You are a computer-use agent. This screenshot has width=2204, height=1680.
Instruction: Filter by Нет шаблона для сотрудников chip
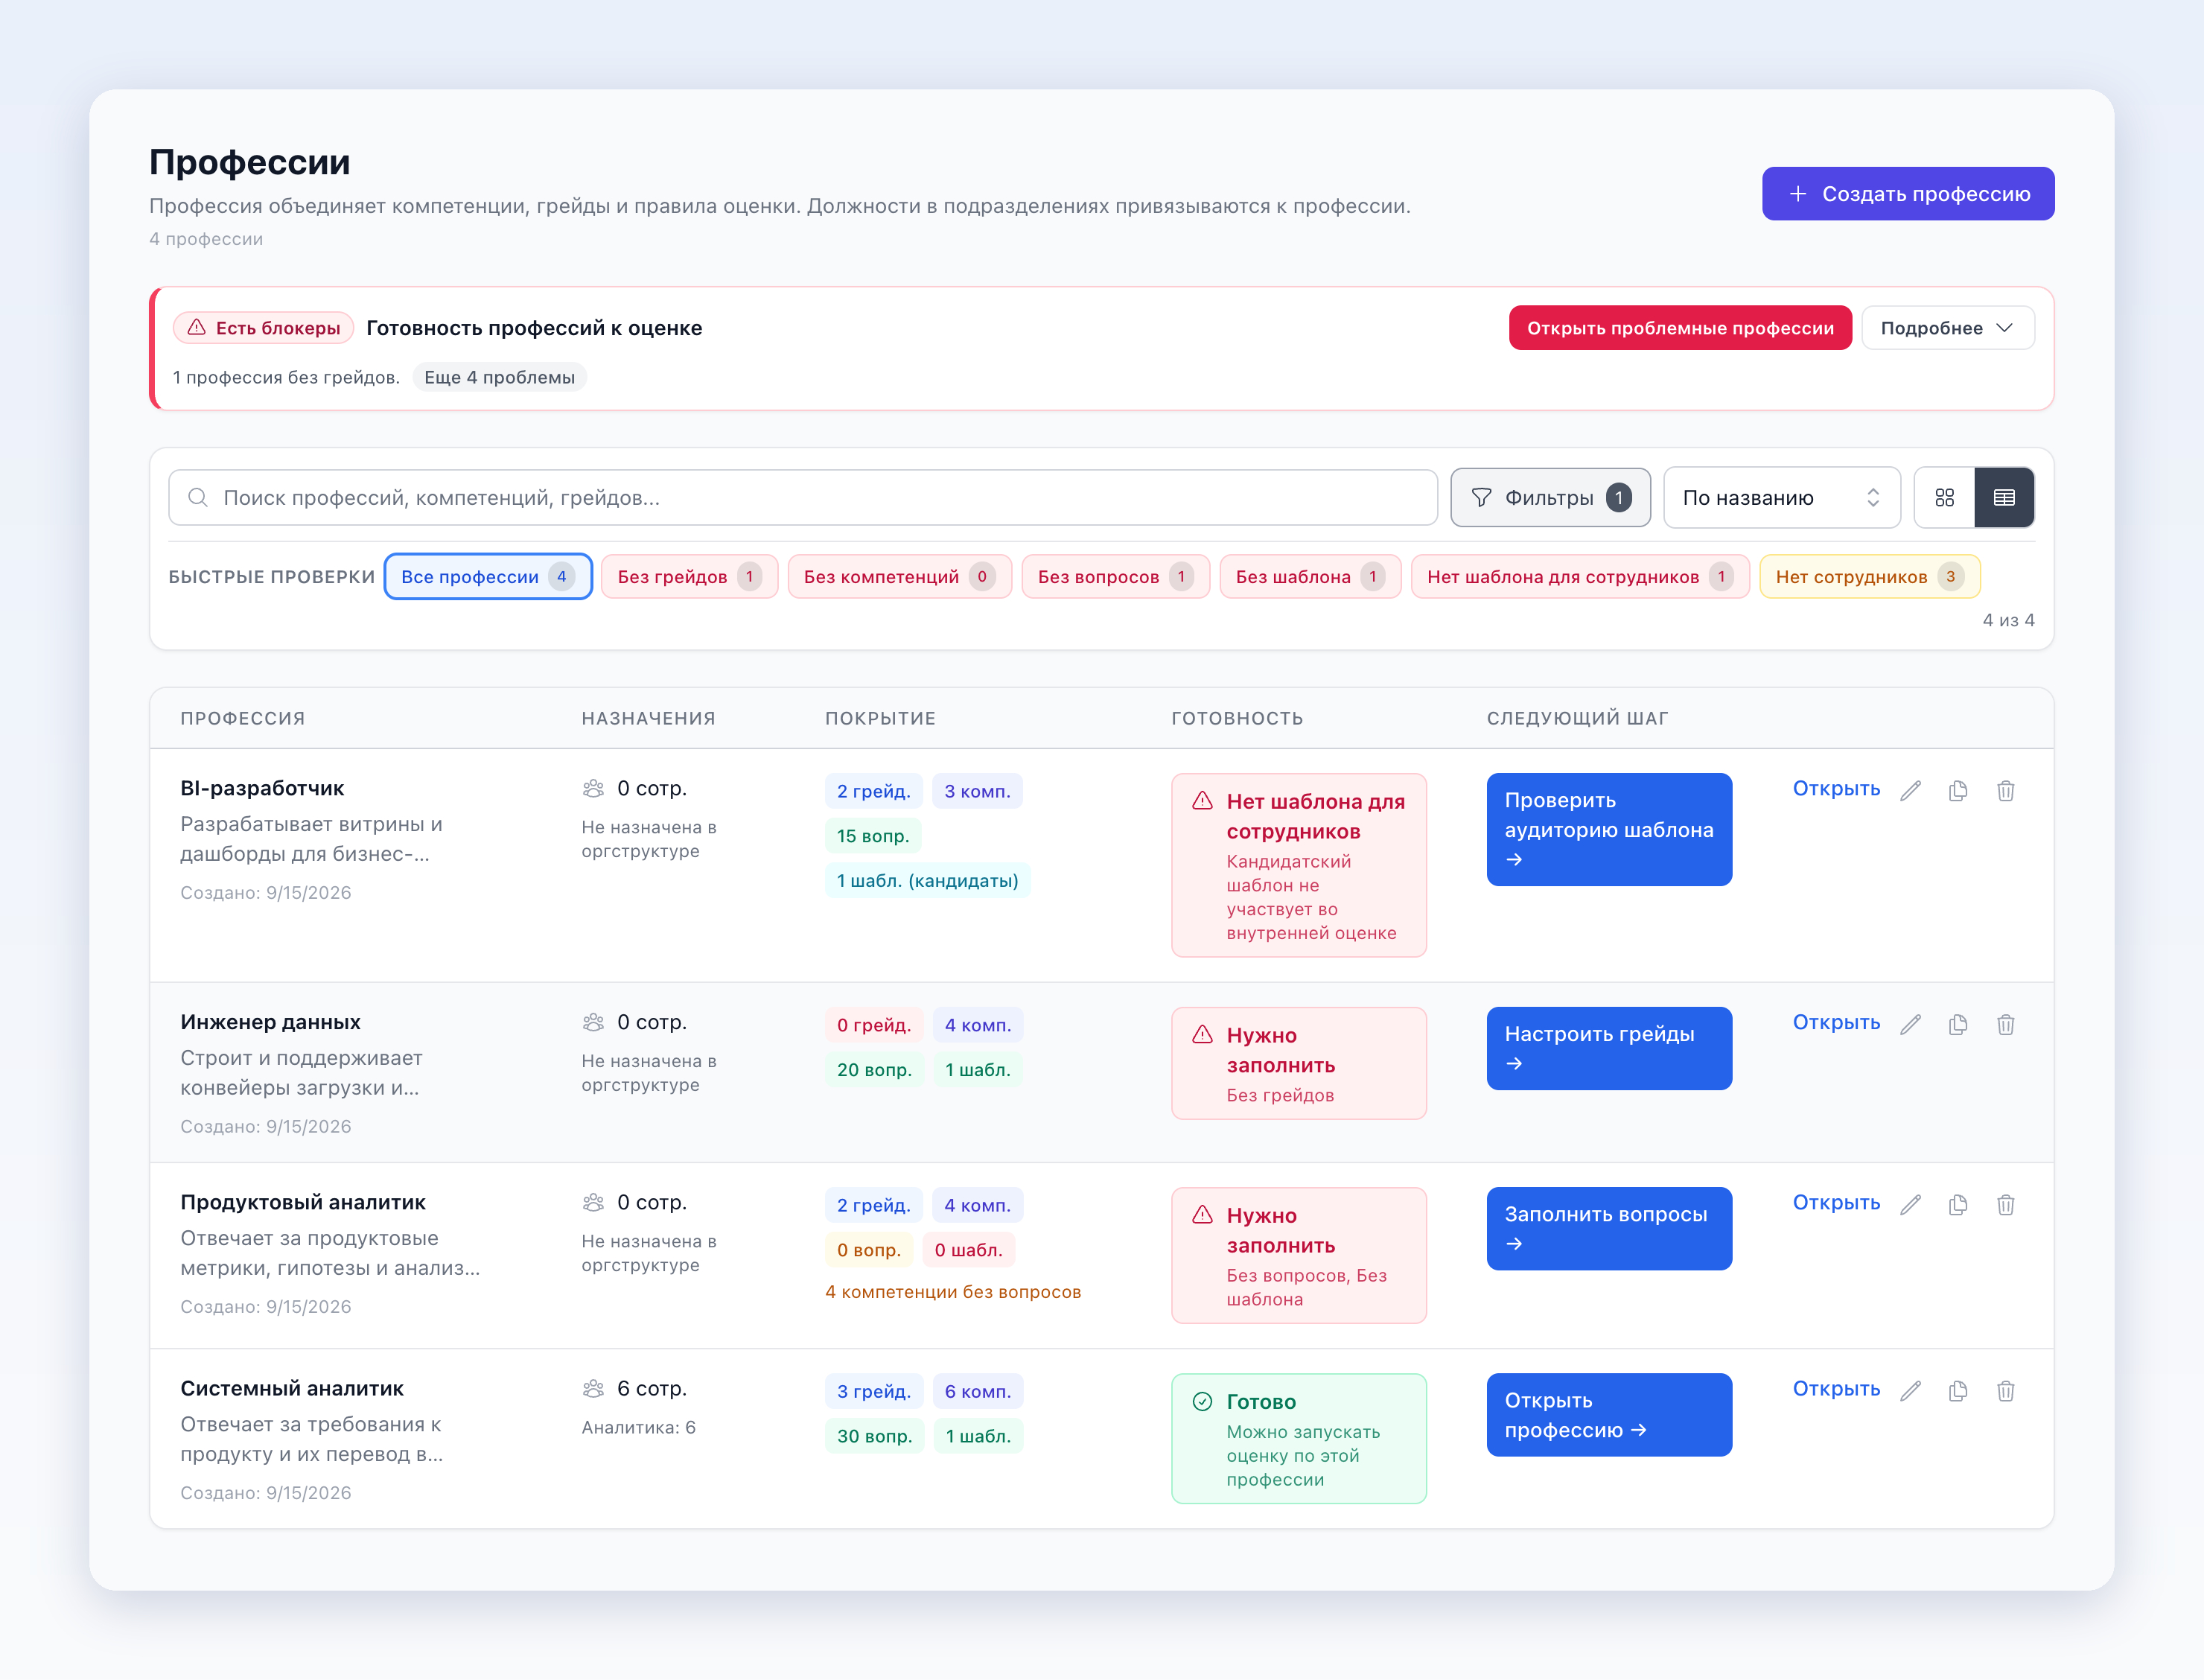coord(1580,576)
